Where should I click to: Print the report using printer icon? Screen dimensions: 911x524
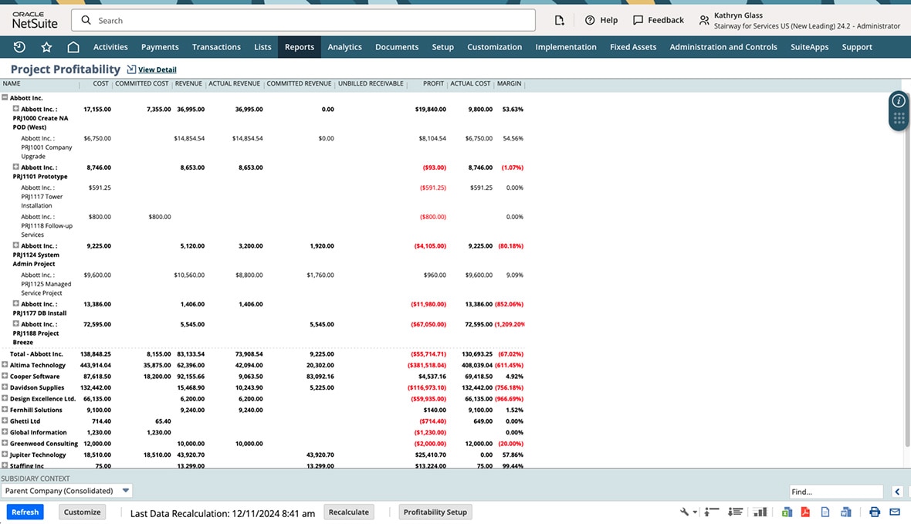pyautogui.click(x=875, y=512)
